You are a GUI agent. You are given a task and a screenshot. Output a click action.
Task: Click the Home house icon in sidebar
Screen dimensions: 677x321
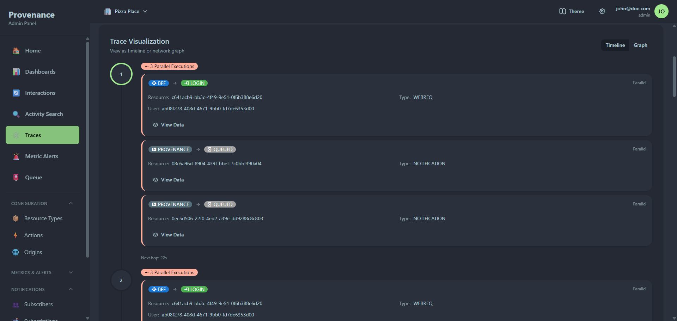click(16, 51)
